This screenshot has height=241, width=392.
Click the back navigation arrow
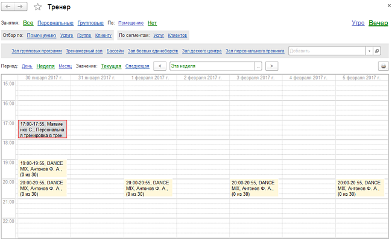(8, 7)
